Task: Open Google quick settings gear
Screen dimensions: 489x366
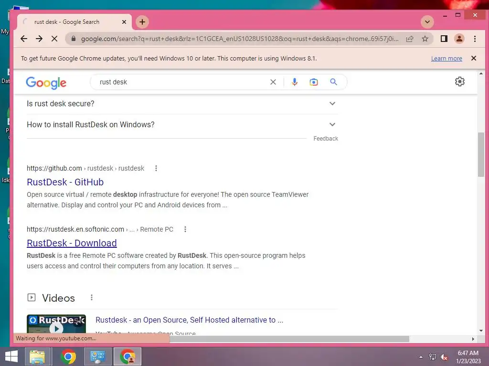Action: [460, 81]
